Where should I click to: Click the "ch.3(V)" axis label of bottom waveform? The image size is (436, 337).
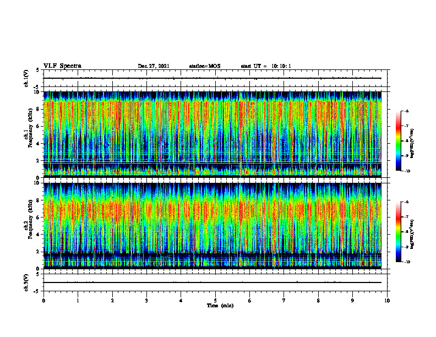(x=26, y=282)
